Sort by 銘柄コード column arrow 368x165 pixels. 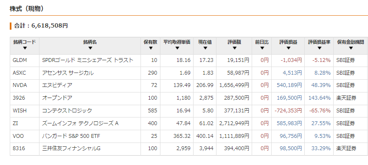click(25, 48)
